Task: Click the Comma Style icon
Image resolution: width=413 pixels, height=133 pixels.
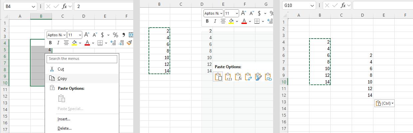Action: point(124,35)
